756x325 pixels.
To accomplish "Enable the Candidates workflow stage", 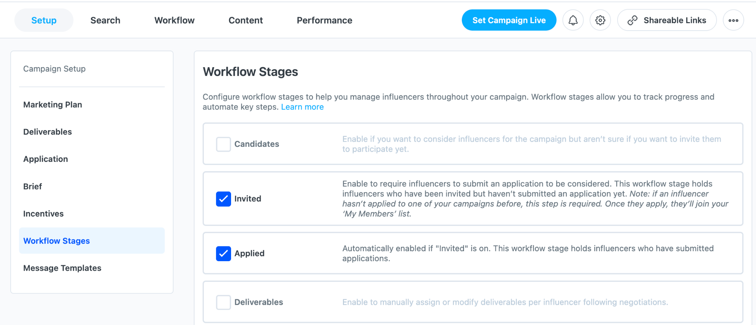I will coord(223,144).
